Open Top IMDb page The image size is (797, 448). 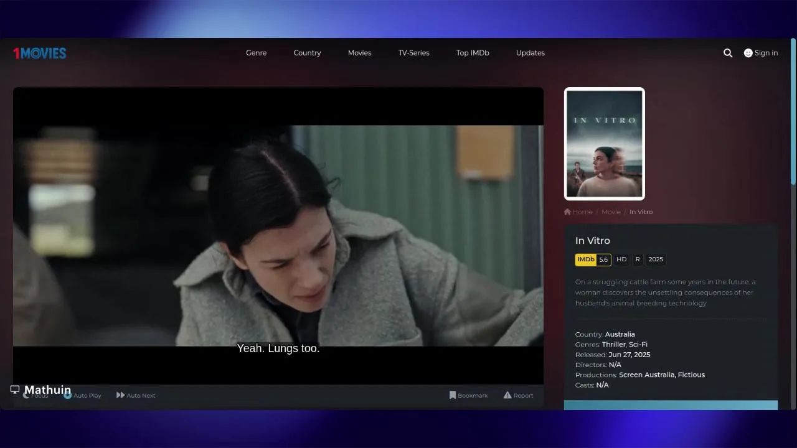[x=473, y=53]
